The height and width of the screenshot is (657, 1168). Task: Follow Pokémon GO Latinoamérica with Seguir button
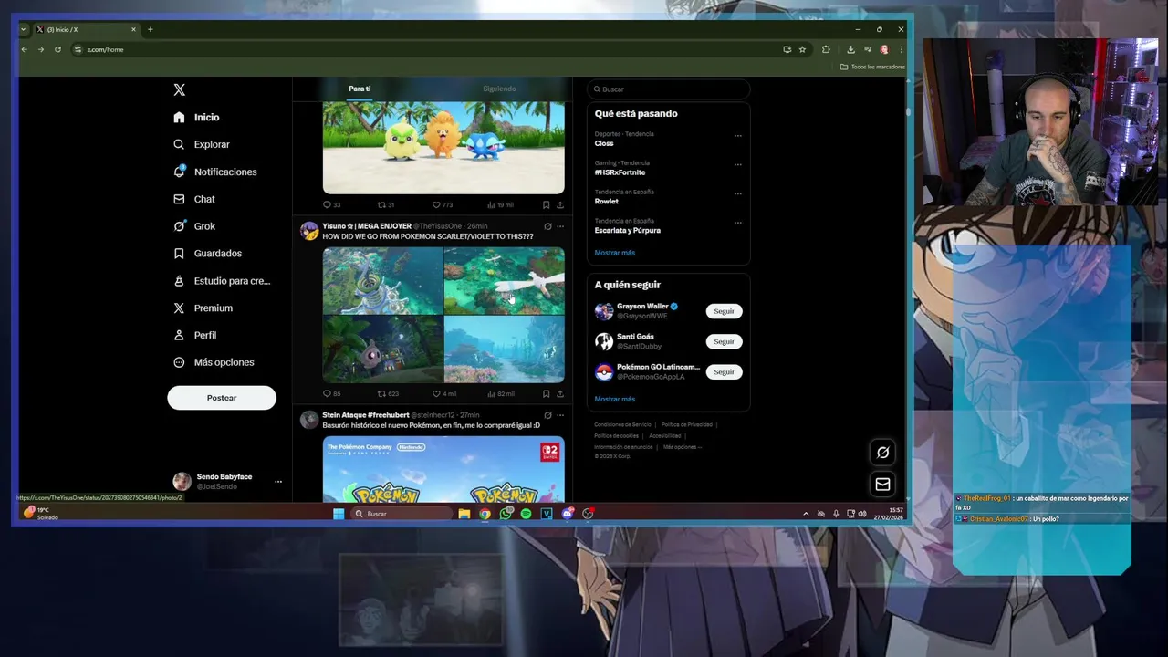724,371
